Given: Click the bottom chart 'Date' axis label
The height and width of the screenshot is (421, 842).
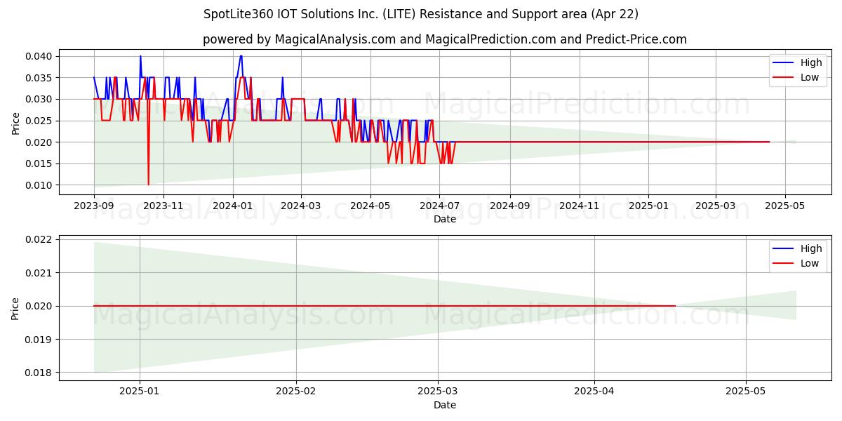Looking at the screenshot, I should tap(445, 405).
